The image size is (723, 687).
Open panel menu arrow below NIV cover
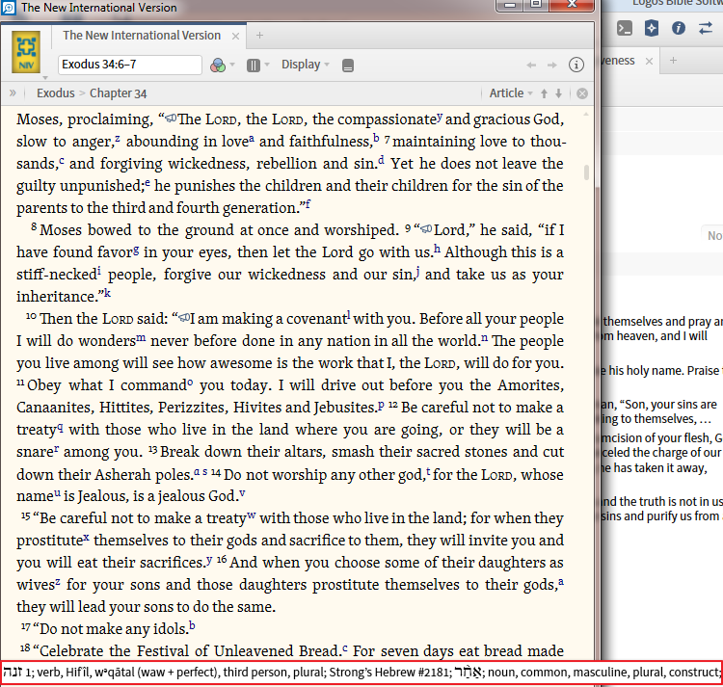(x=44, y=78)
